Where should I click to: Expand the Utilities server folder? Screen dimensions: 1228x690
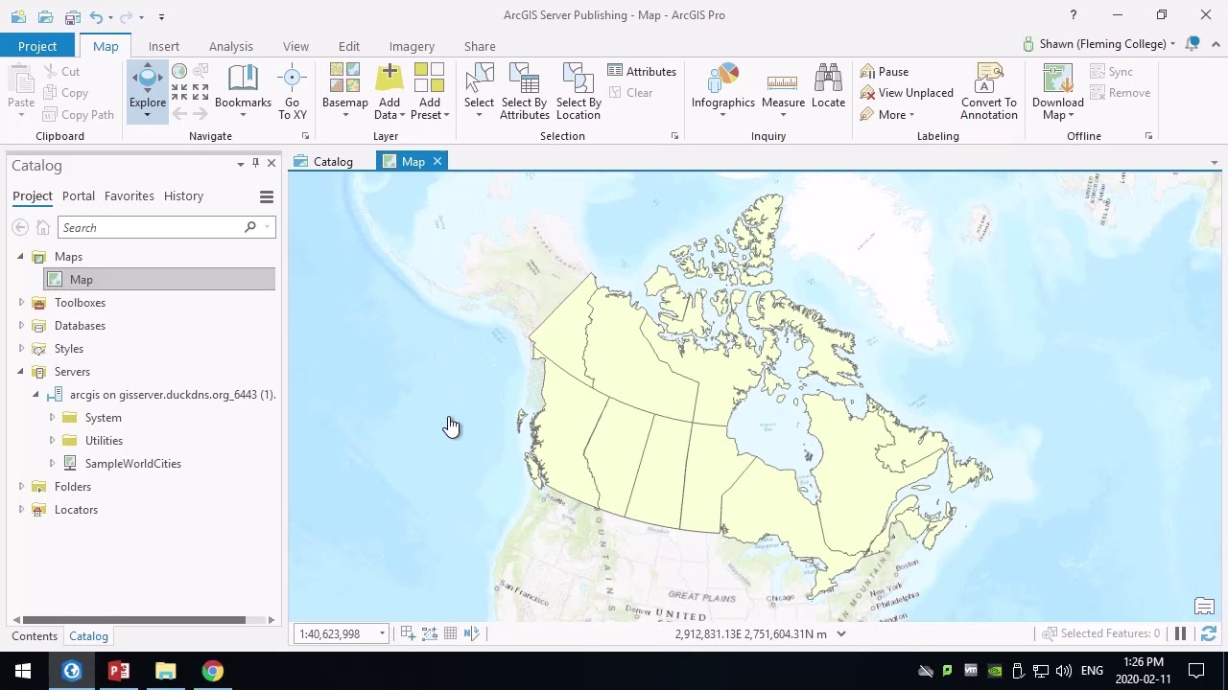point(52,441)
